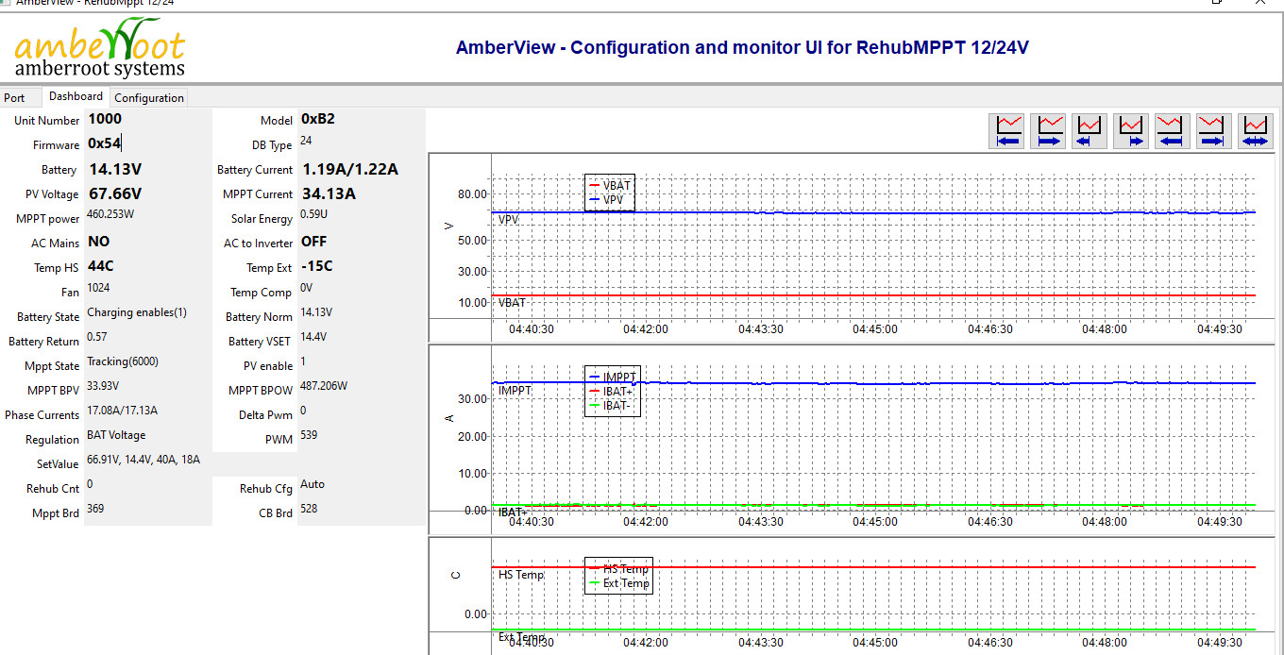Click the VPV legend entry in voltage chart
The image size is (1284, 655).
pos(607,200)
